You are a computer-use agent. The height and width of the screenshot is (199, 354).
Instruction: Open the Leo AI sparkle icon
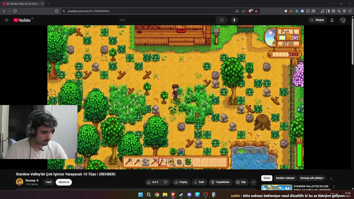pos(339,11)
